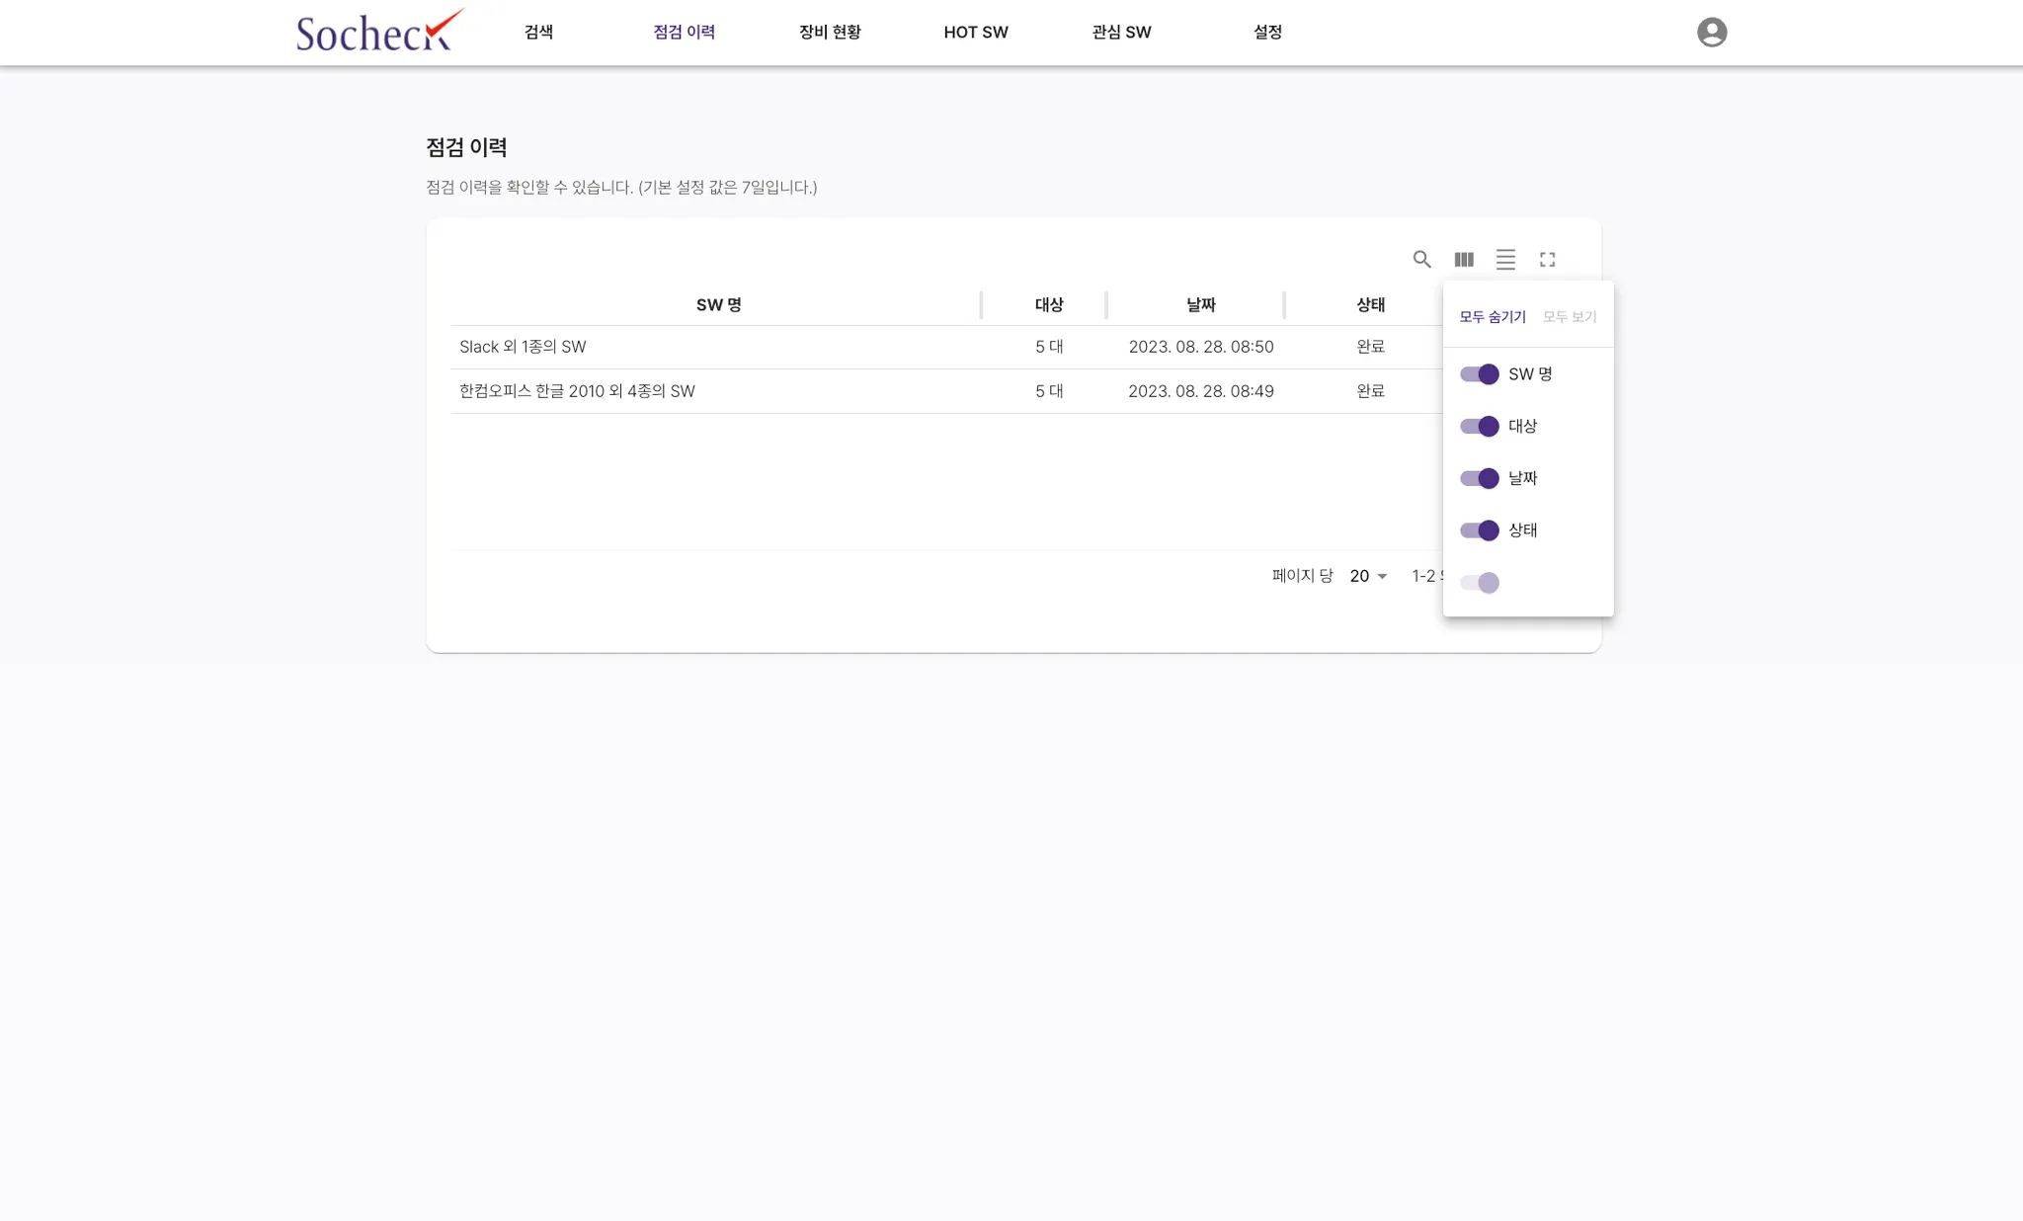Turn off 대상 column switch
This screenshot has height=1221, width=2023.
[x=1480, y=427]
